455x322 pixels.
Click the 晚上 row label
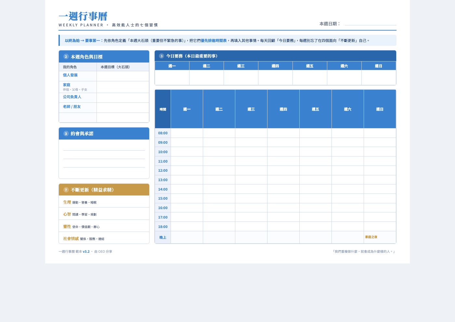[x=163, y=237]
